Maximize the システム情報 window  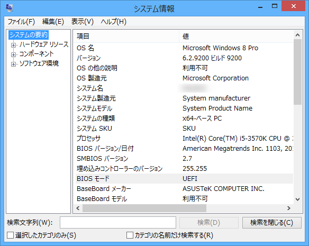[x=274, y=6]
